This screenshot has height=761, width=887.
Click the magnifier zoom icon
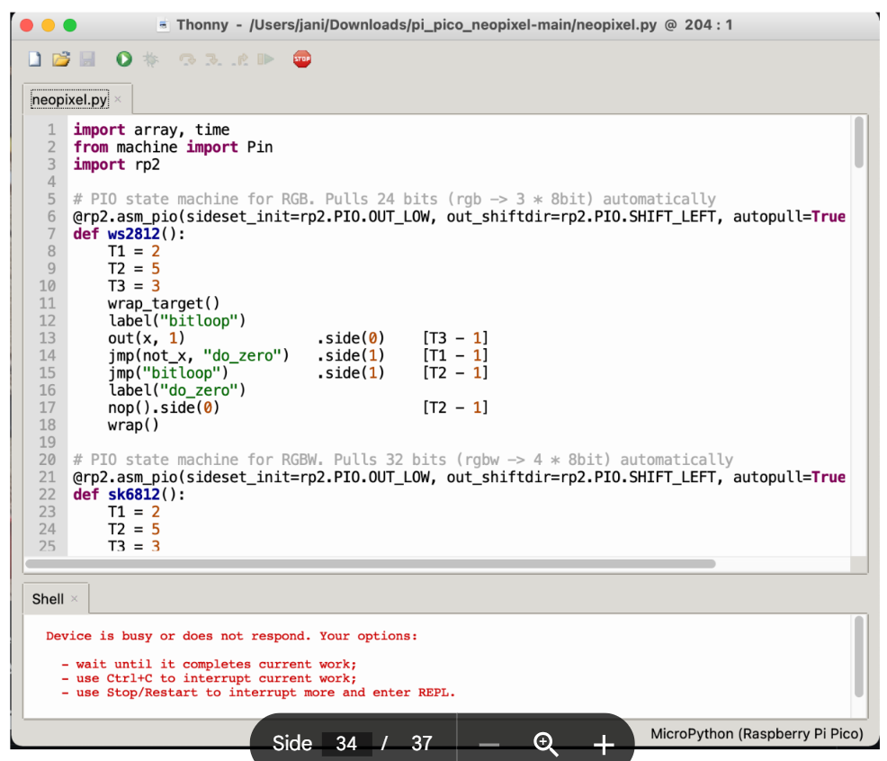point(546,744)
